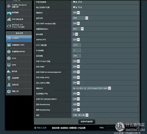The width and height of the screenshot is (147, 134).
Task: Open the VPN menu item
Action: click(x=19, y=65)
